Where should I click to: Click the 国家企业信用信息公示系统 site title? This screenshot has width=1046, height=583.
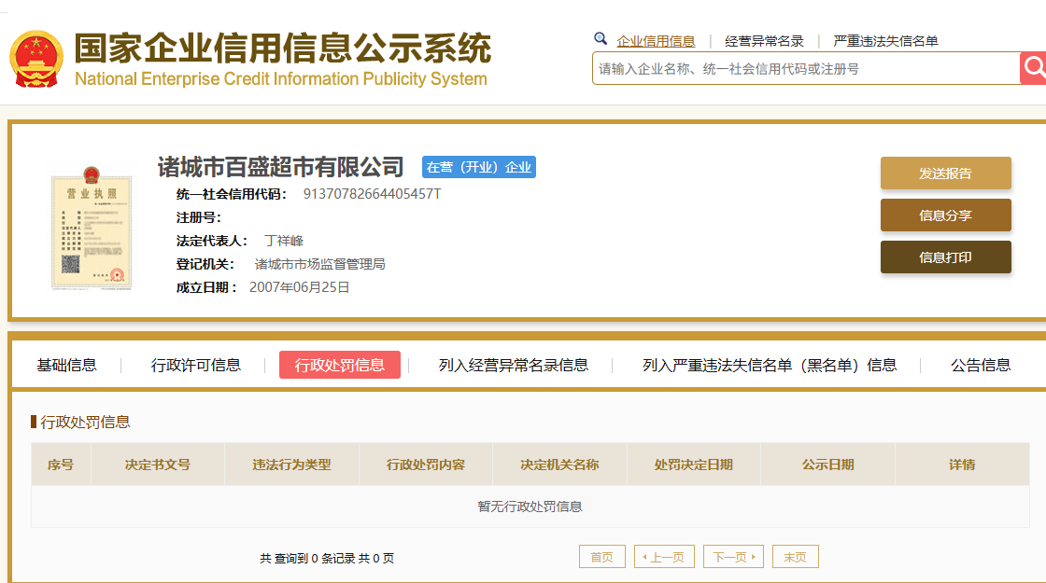pos(283,49)
